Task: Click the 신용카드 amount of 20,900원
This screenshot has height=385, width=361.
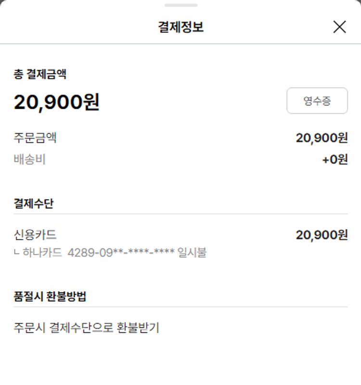Action: pos(322,235)
